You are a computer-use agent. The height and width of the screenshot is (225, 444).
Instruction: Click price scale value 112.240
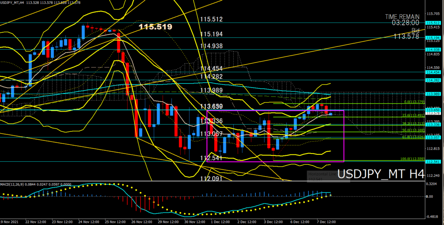[x=433, y=176]
